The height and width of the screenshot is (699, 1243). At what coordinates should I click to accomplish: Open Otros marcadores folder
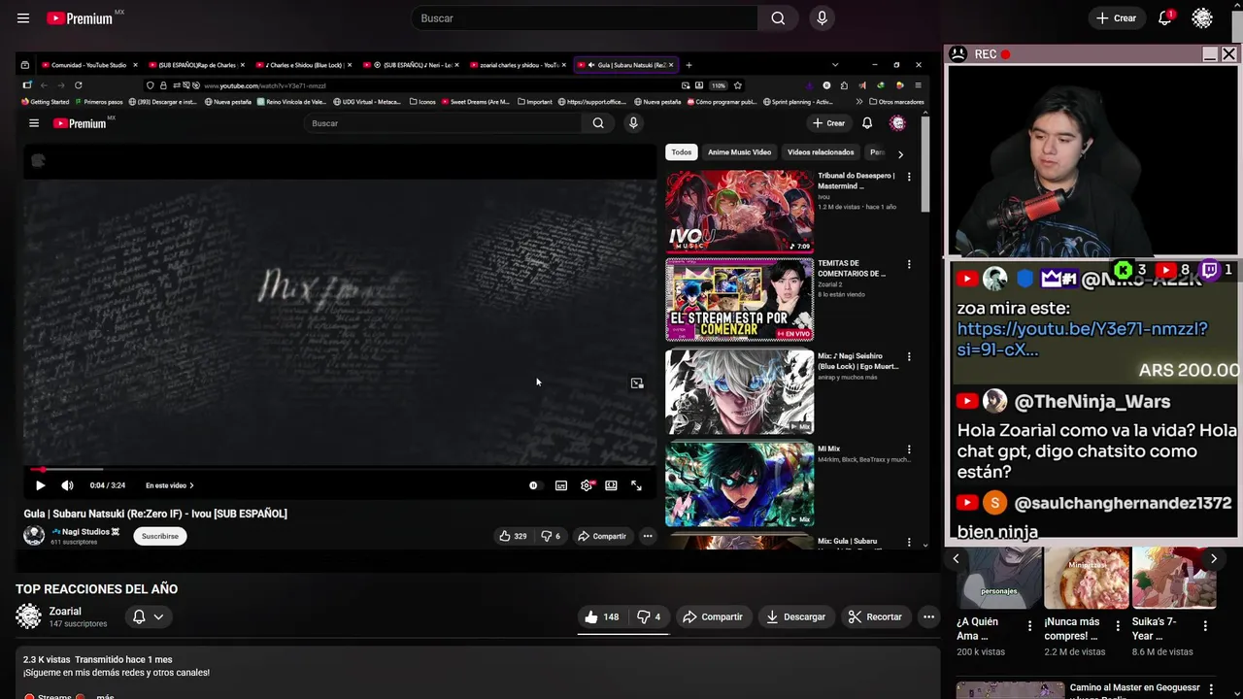[x=896, y=101]
